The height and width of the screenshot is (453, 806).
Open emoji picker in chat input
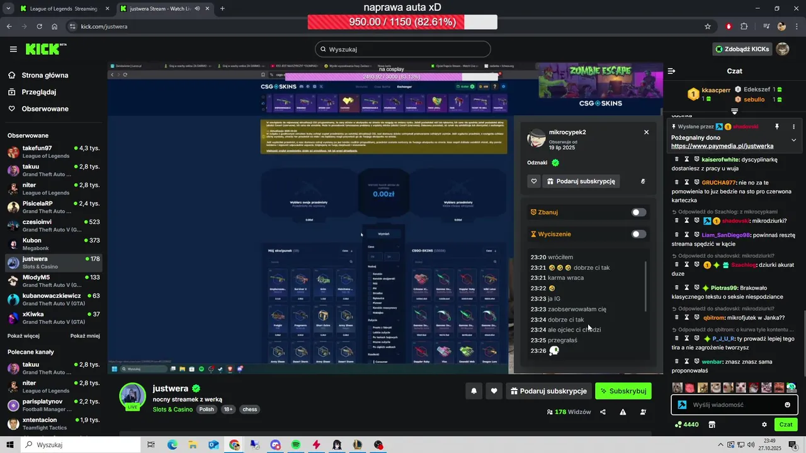[x=787, y=405]
